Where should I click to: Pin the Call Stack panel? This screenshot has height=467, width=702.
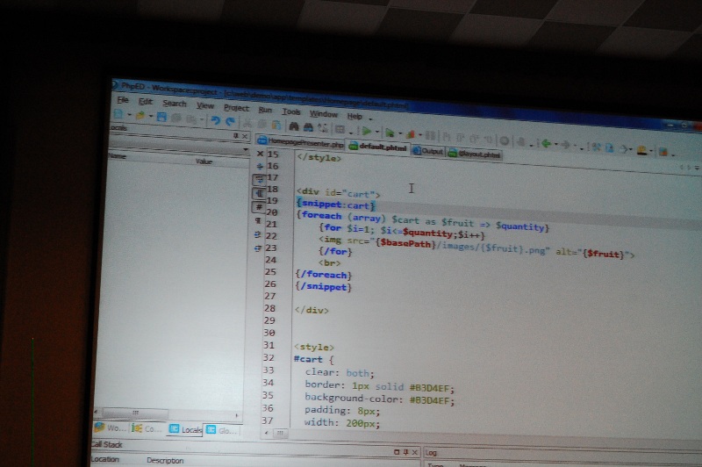[405, 452]
